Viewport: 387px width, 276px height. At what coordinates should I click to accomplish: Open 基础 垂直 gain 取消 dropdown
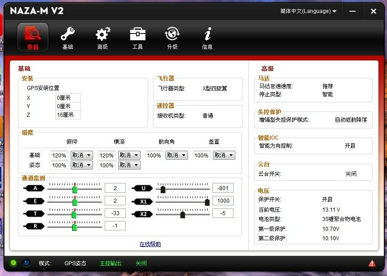pyautogui.click(x=224, y=155)
